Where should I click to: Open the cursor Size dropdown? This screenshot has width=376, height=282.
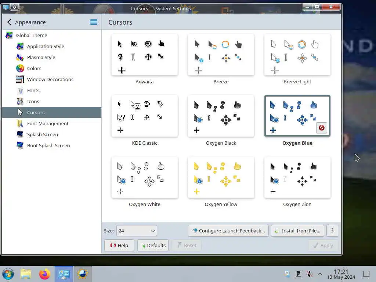click(137, 231)
